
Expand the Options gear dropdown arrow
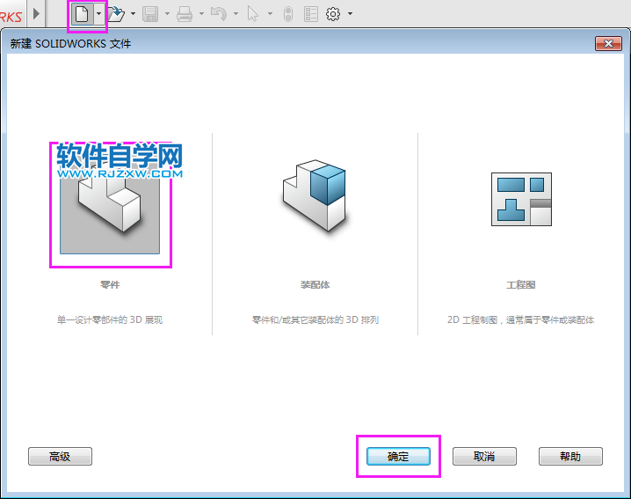350,14
